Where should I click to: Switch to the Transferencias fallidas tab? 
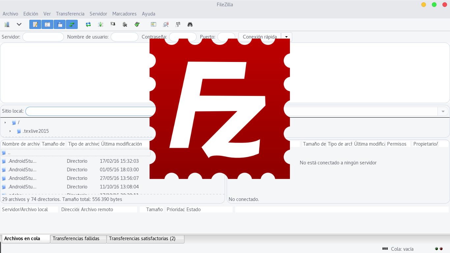click(78, 239)
